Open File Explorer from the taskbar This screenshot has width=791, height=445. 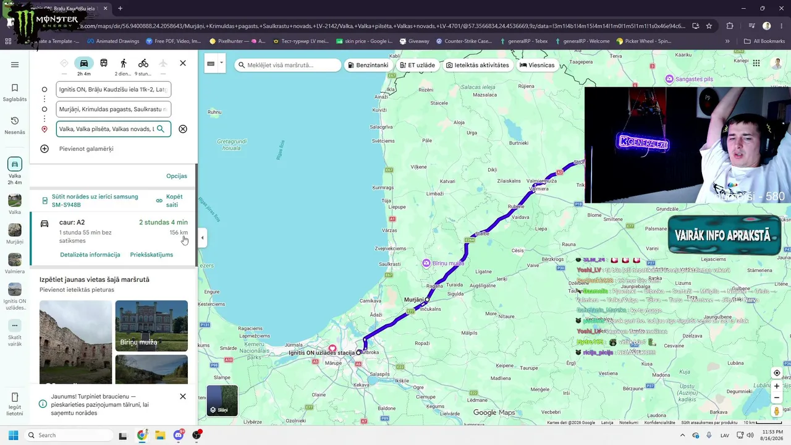(160, 435)
